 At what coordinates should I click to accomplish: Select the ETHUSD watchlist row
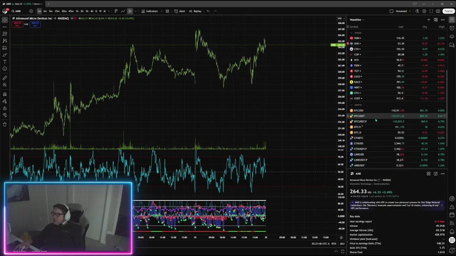[397, 143]
